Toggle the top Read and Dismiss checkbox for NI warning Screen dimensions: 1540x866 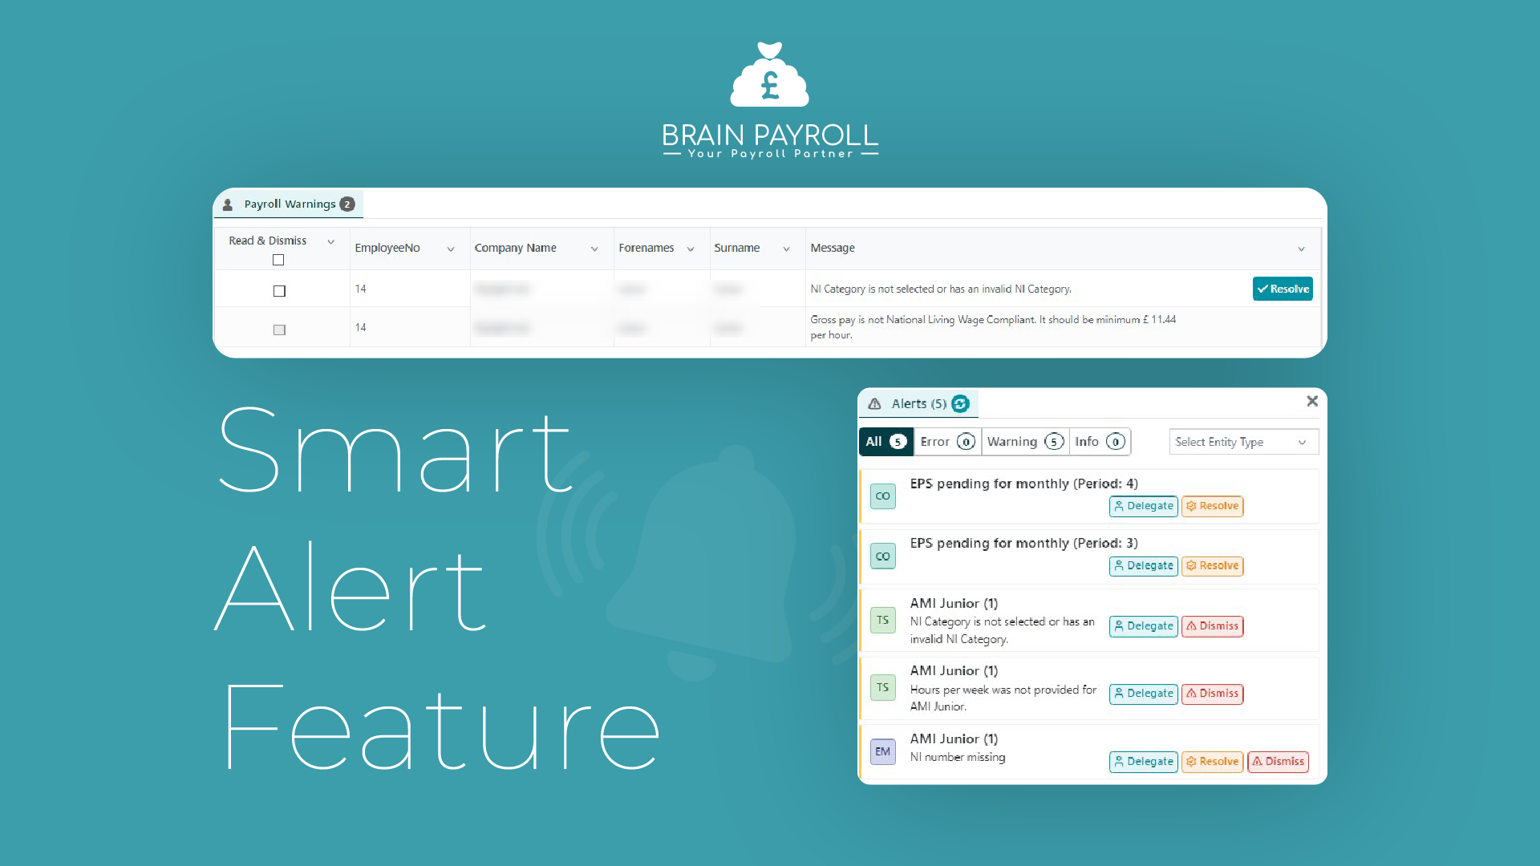277,289
